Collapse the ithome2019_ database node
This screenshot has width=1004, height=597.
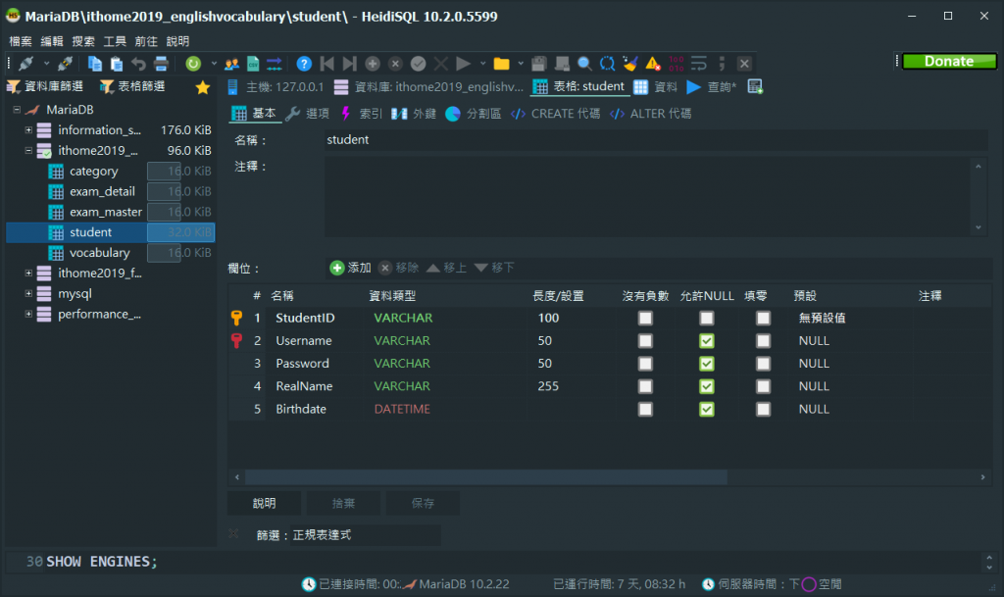(28, 150)
